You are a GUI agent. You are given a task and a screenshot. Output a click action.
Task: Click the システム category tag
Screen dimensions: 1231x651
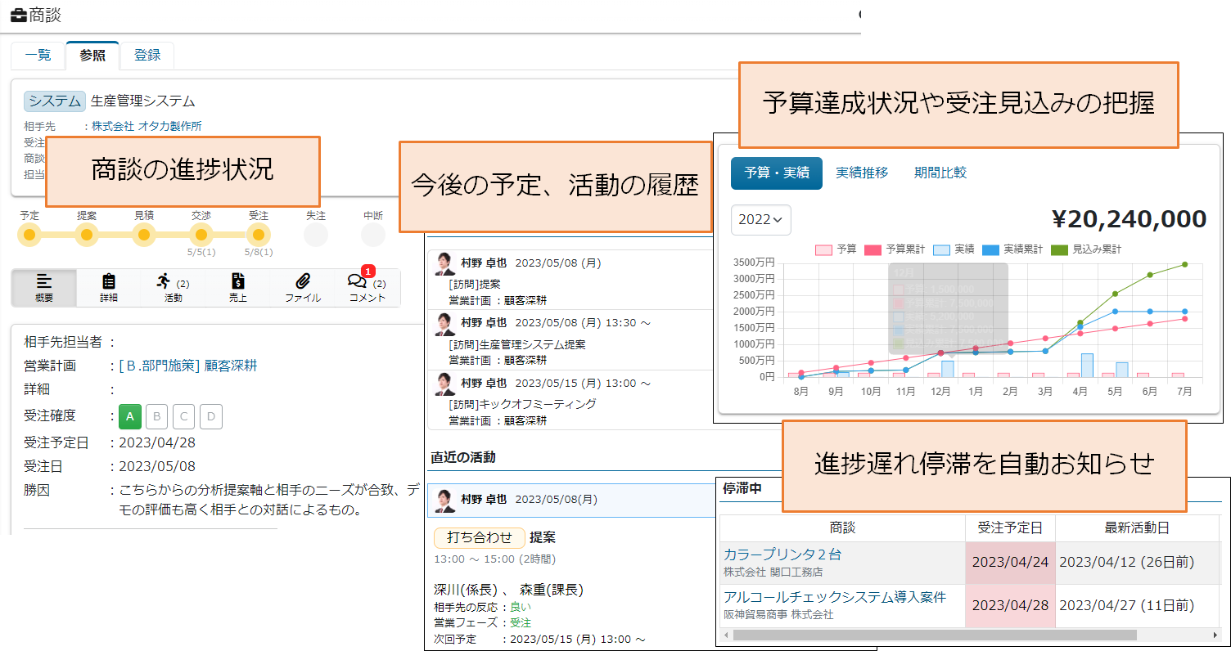(55, 101)
